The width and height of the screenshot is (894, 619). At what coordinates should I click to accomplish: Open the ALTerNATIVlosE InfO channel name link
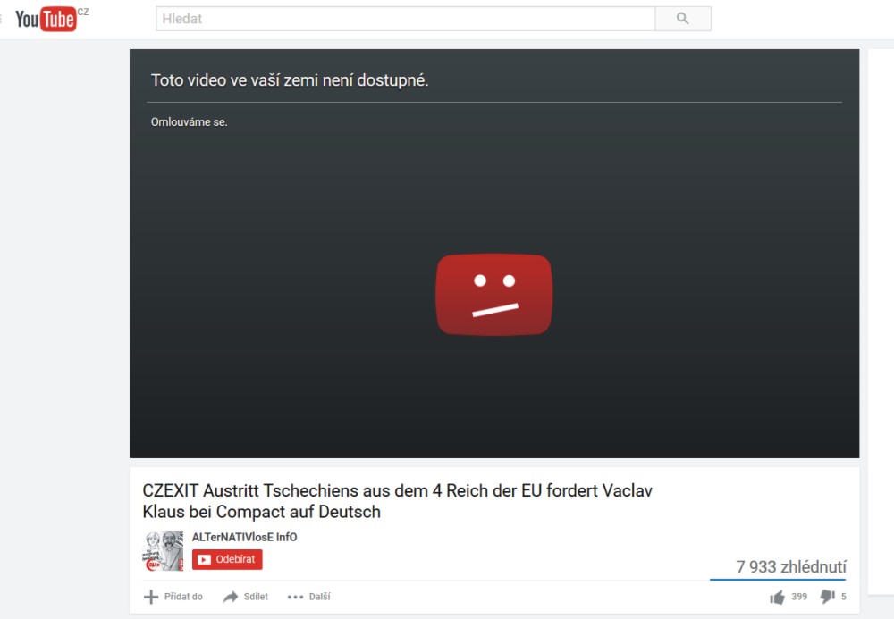(x=244, y=537)
